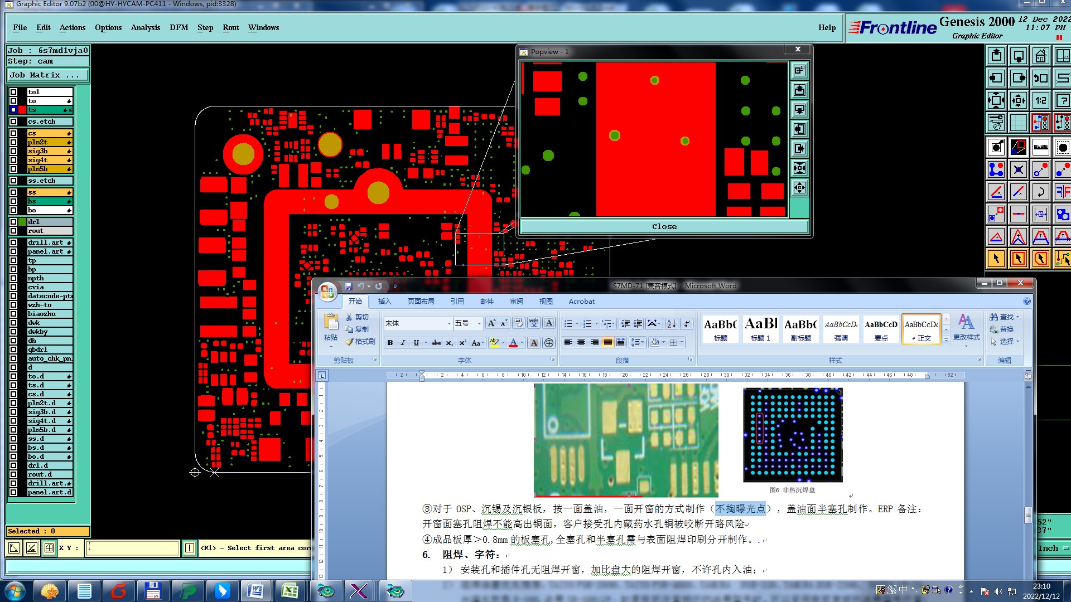Click the Job Matrix button
1071x602 pixels.
(47, 75)
